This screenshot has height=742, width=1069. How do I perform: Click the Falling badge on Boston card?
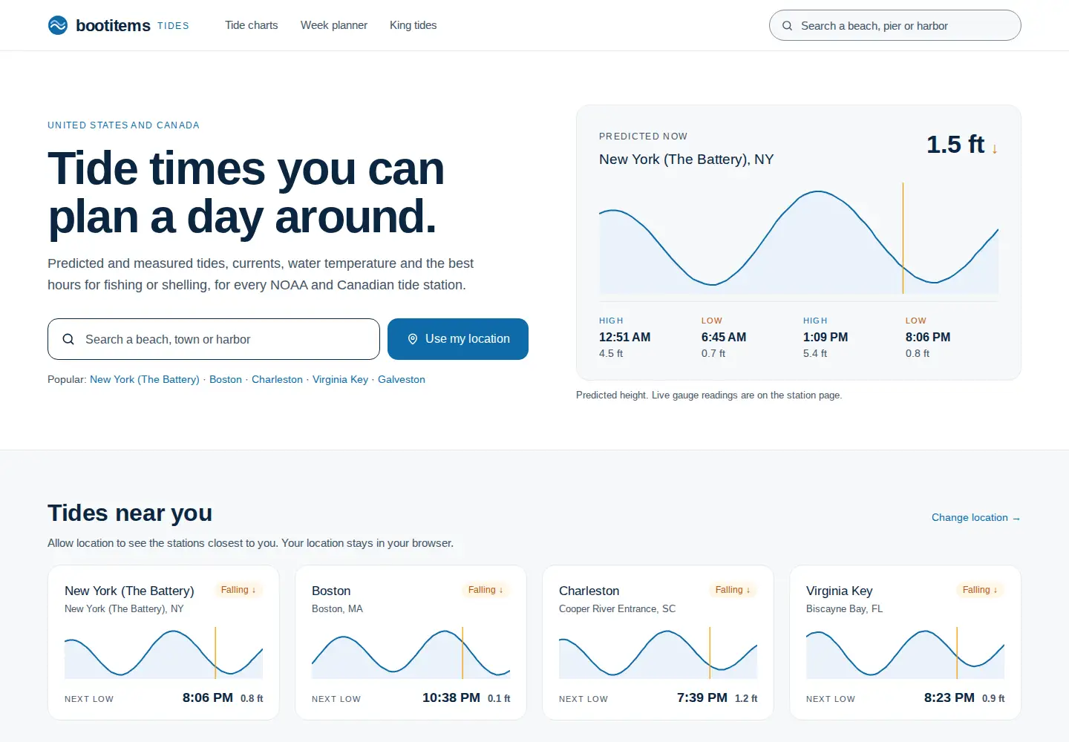point(486,590)
